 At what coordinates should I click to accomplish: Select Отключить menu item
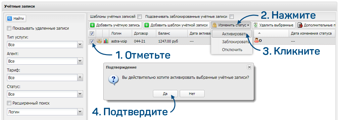click(232, 50)
